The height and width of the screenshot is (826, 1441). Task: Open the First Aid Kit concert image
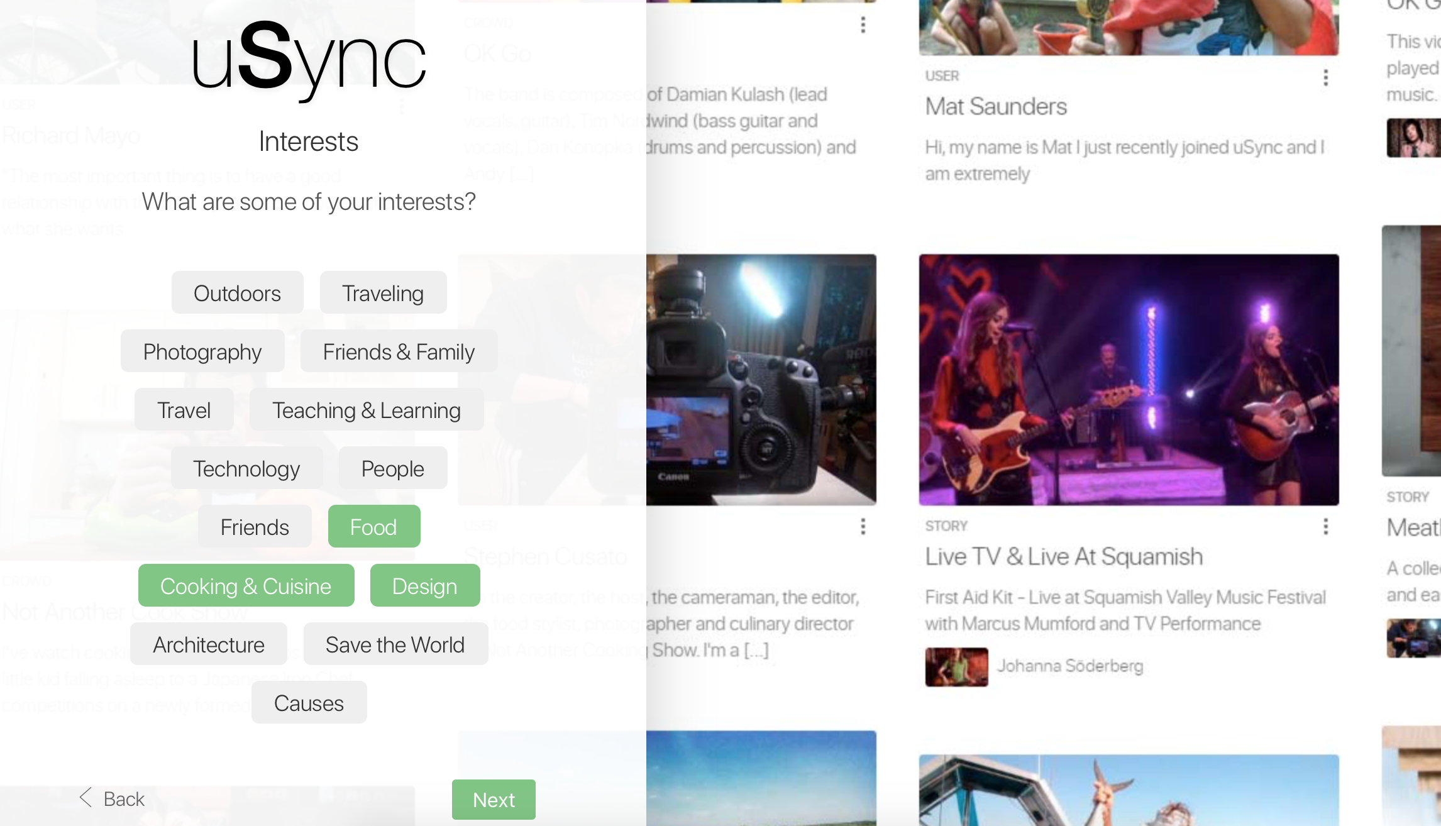point(1129,380)
